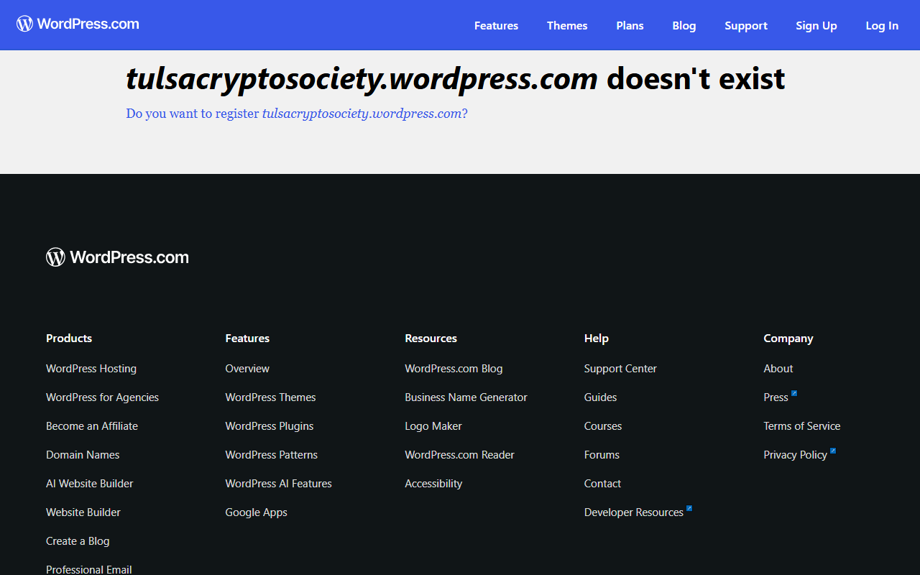Open Terms of Service link
The width and height of the screenshot is (920, 575).
(x=801, y=426)
